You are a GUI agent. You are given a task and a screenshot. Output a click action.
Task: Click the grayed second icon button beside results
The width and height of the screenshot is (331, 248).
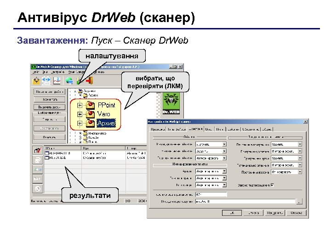point(38,160)
